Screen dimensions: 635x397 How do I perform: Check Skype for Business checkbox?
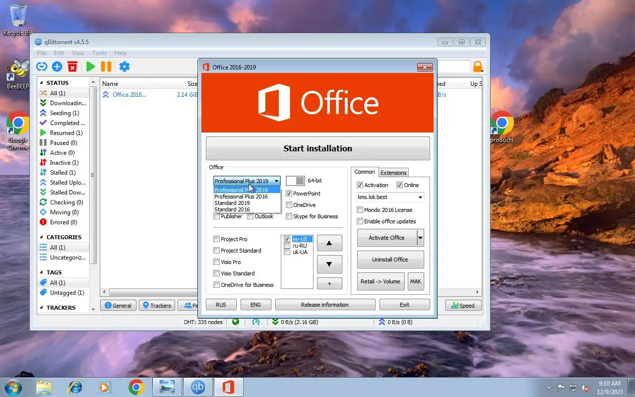click(289, 216)
